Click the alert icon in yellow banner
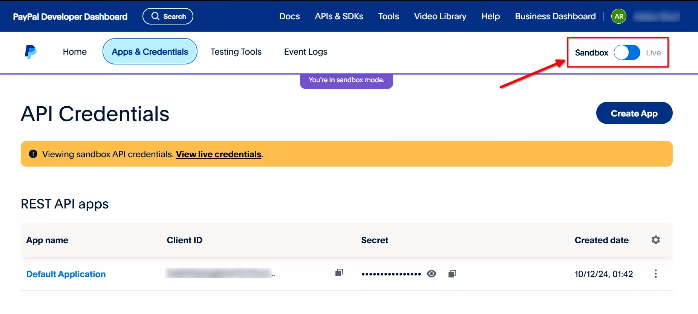The image size is (698, 314). coord(33,154)
